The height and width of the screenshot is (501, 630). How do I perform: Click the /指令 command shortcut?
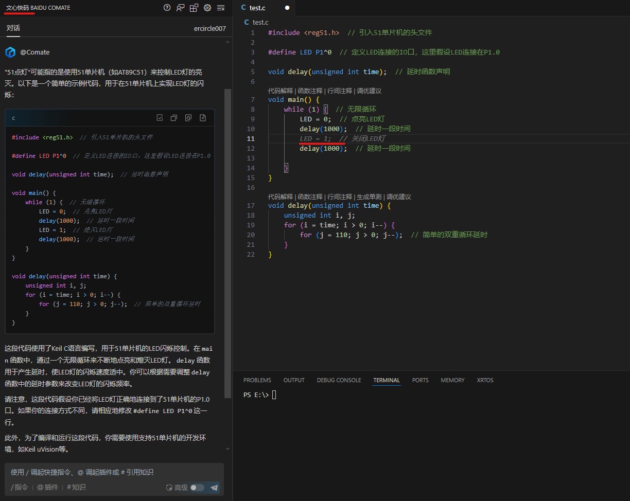[x=20, y=487]
